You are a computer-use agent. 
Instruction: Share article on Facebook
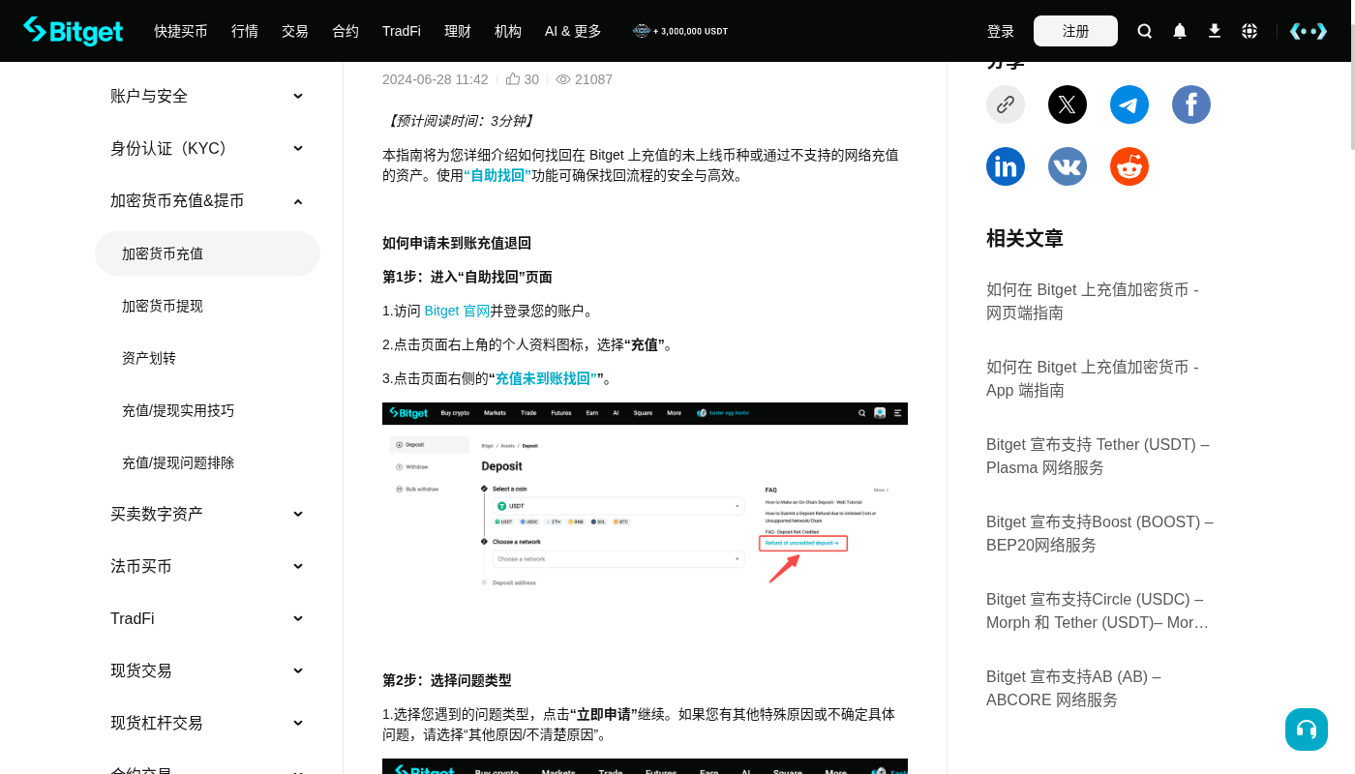pos(1191,104)
